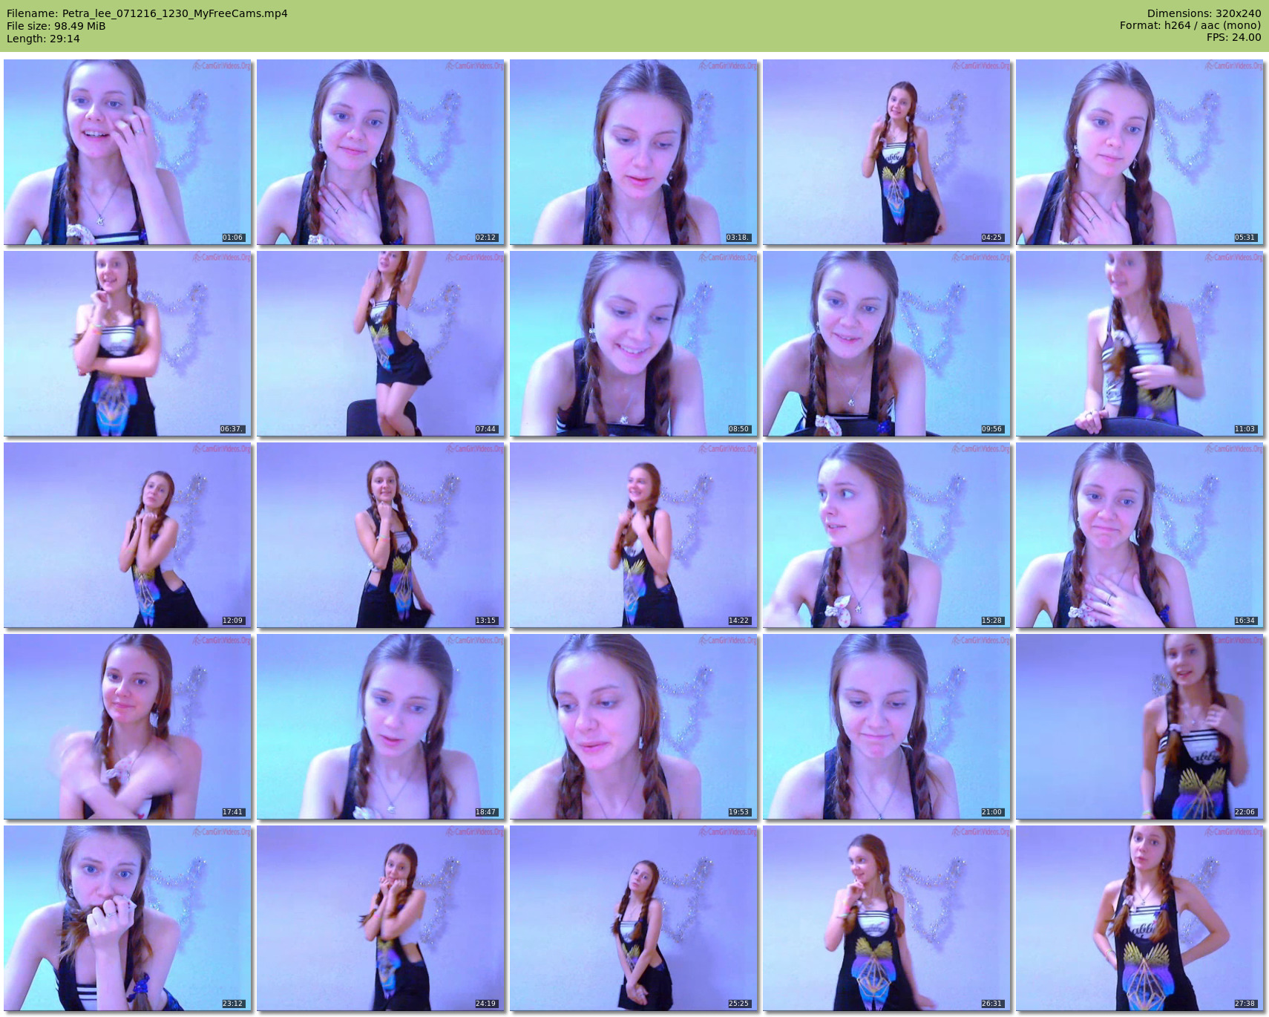The width and height of the screenshot is (1269, 1017).
Task: Click the thumbnail timestamped 06:37
Action: 128,344
